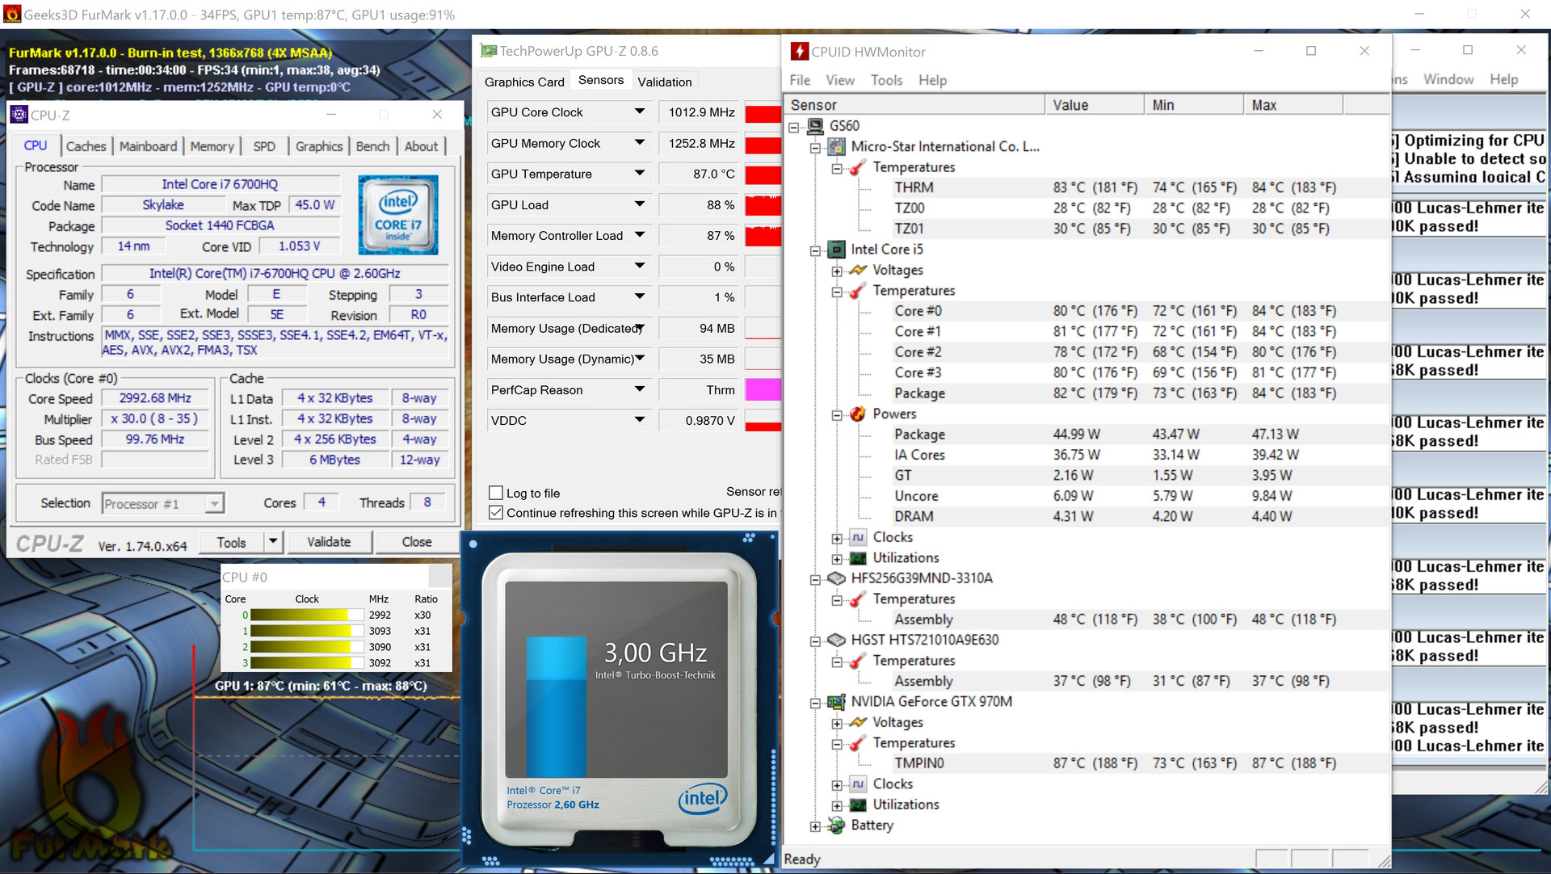Enable the Log to file checkbox

coord(497,494)
